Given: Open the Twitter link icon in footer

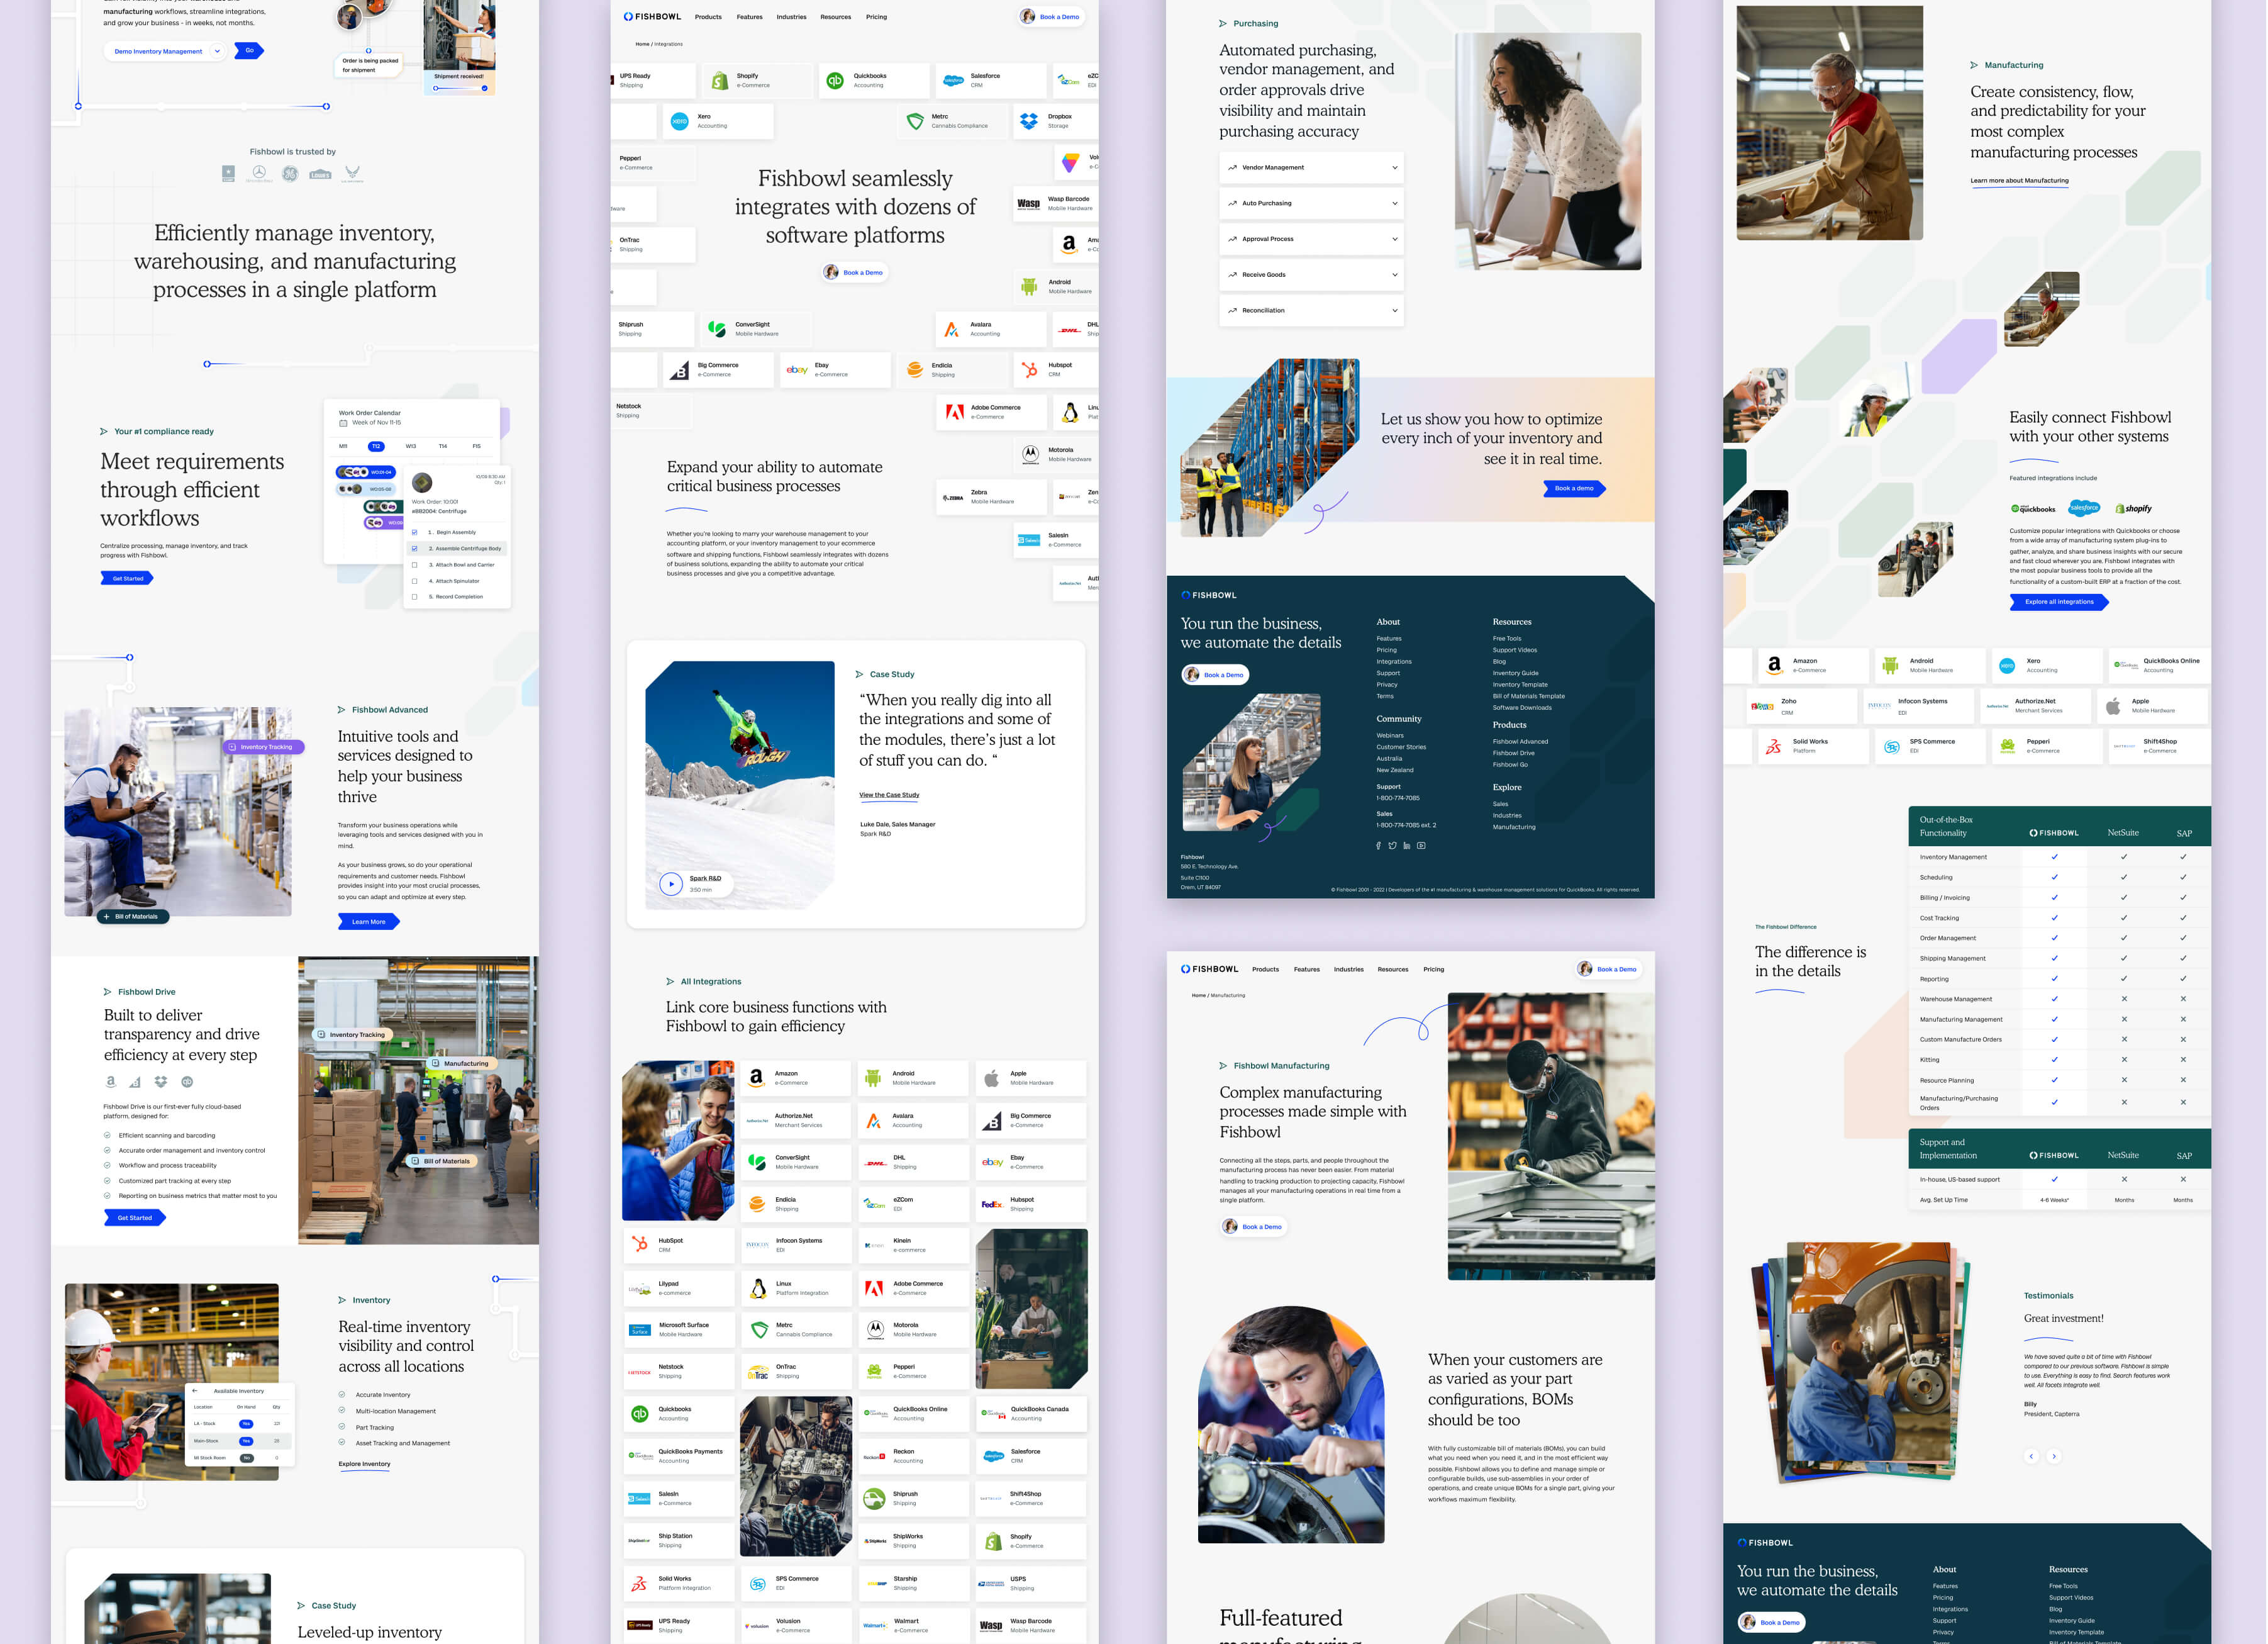Looking at the screenshot, I should coord(1392,846).
